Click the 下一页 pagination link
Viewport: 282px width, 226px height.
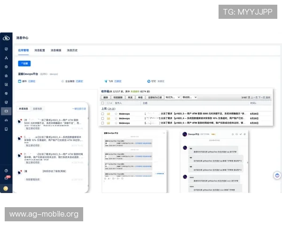pyautogui.click(x=262, y=97)
